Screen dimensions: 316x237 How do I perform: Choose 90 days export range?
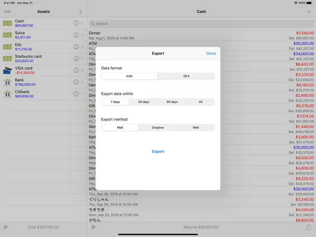tap(172, 102)
